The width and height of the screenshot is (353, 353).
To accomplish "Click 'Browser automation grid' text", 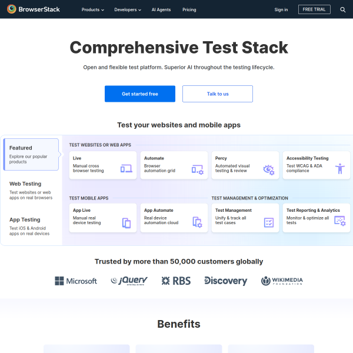I will coord(159,168).
